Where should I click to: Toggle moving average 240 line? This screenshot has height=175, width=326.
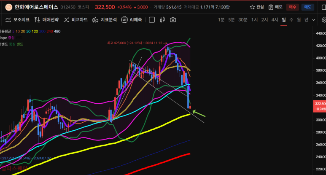(x=50, y=31)
